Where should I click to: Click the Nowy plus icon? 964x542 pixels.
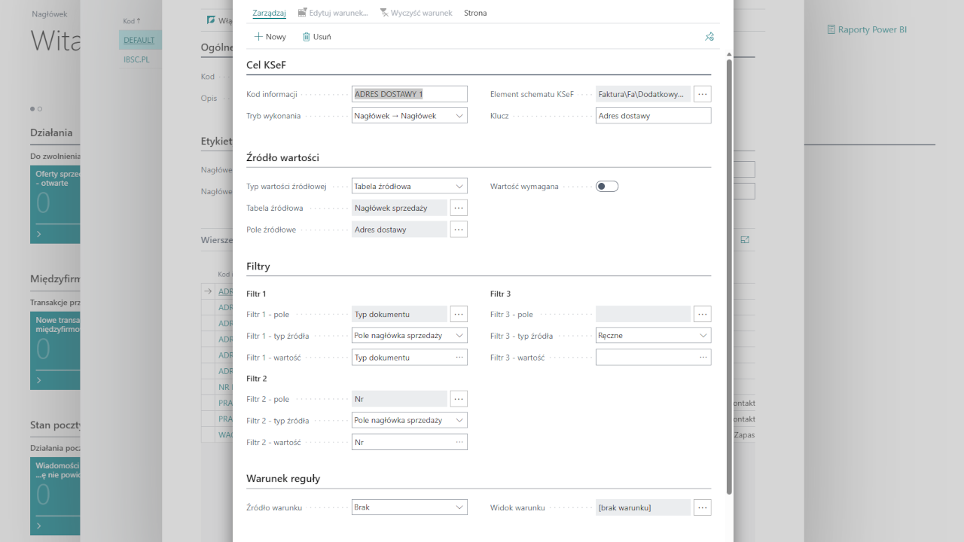coord(258,36)
